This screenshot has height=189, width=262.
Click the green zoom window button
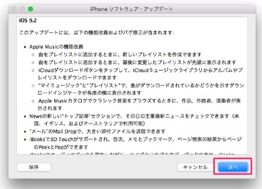point(30,9)
